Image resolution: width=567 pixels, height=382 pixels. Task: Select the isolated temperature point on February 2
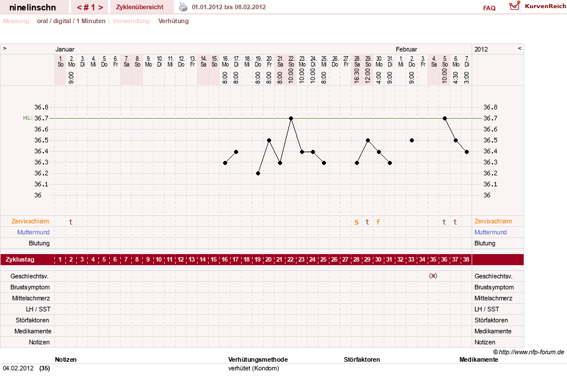point(412,141)
